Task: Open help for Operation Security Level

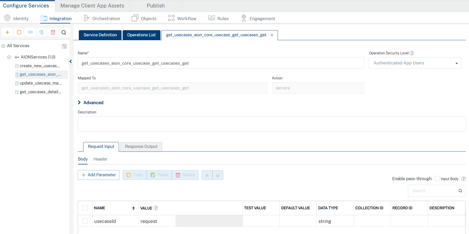Action: (x=412, y=53)
